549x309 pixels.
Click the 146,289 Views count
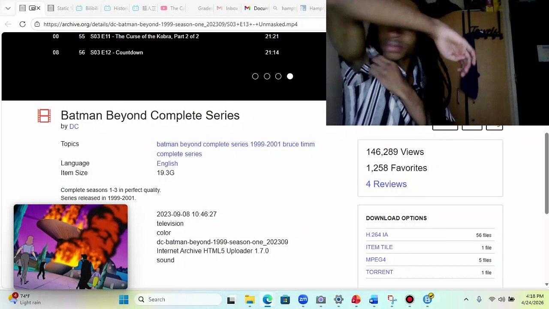[395, 152]
